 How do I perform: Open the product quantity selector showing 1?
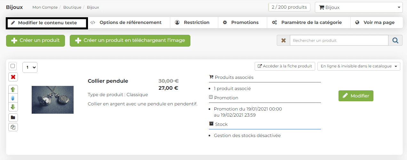30,67
